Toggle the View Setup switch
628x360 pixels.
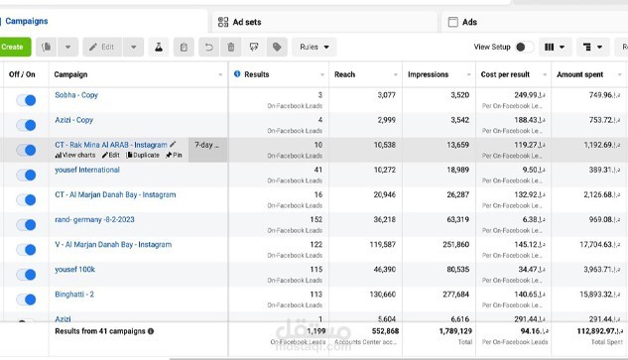point(524,47)
